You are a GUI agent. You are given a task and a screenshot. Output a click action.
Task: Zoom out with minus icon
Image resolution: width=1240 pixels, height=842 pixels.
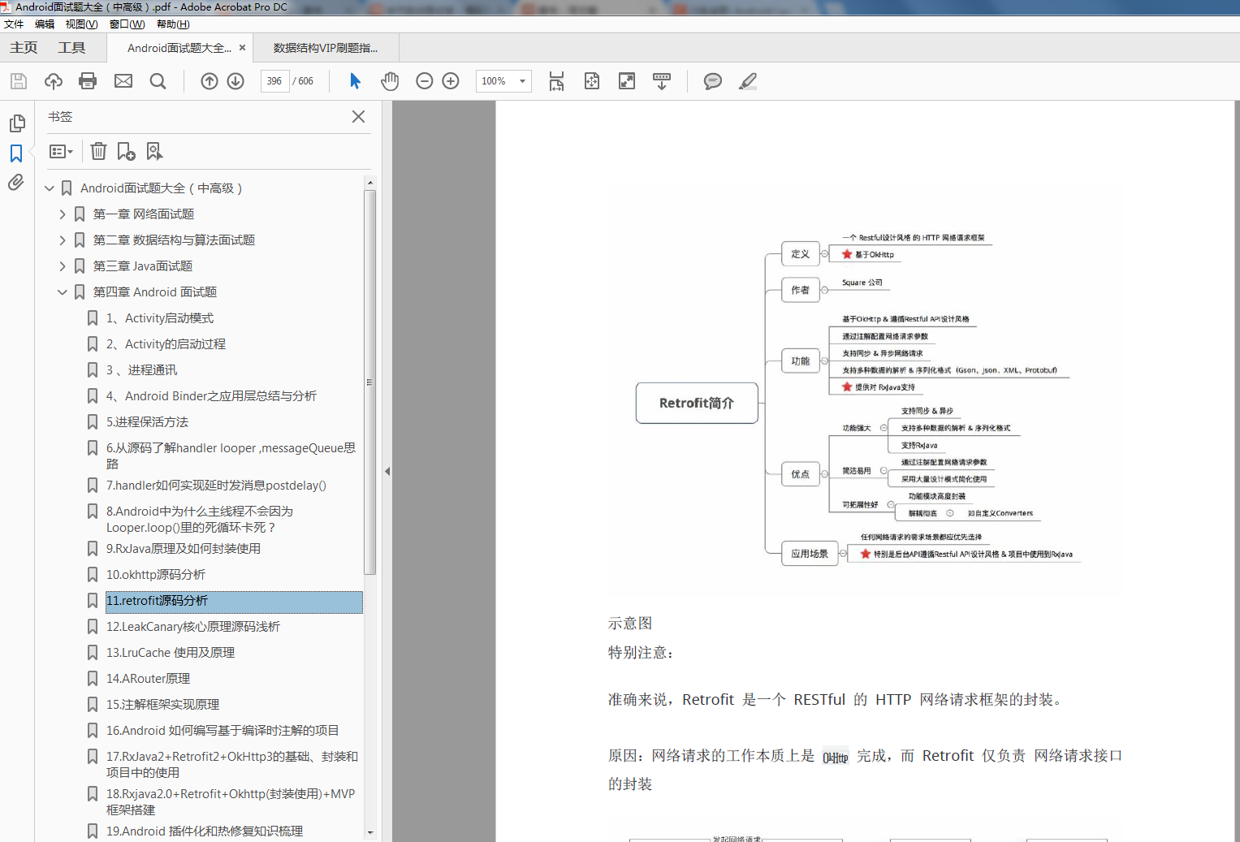click(424, 81)
